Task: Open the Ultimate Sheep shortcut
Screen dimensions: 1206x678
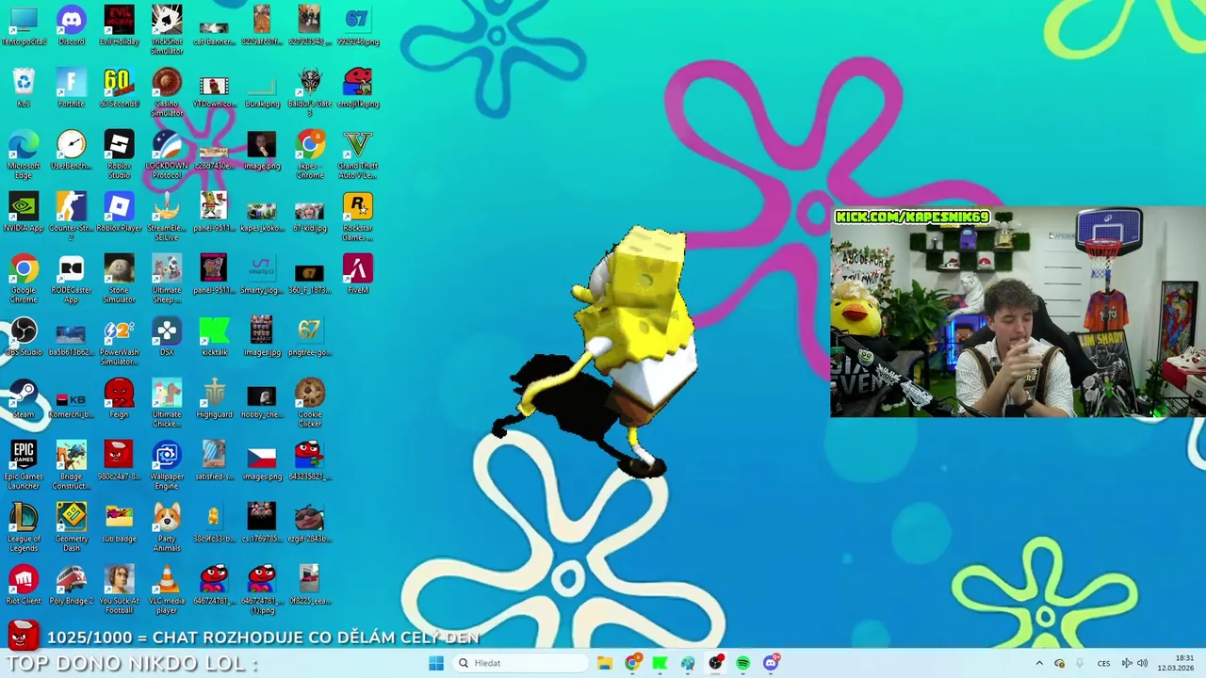Action: pyautogui.click(x=167, y=279)
